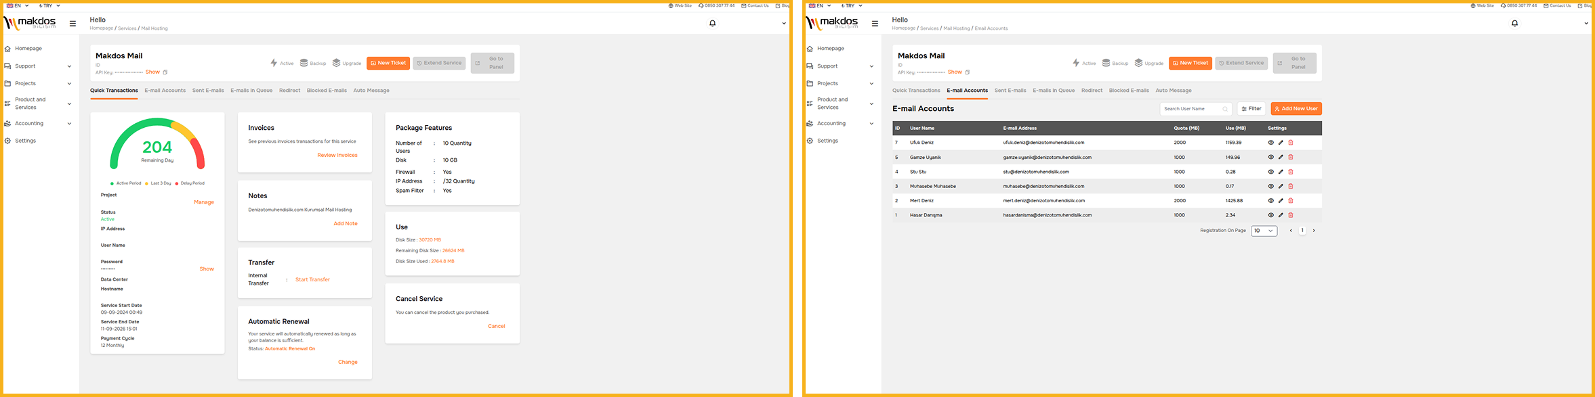Open the Filter button for e-mail accounts
This screenshot has width=1595, height=397.
tap(1251, 109)
